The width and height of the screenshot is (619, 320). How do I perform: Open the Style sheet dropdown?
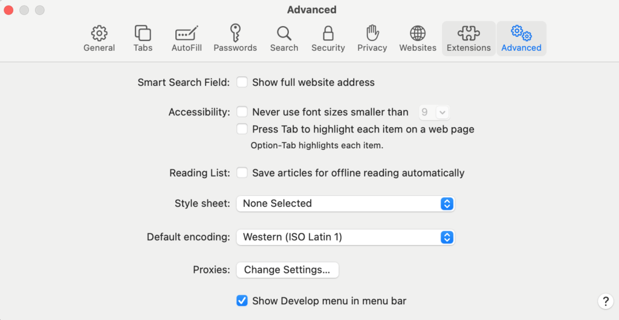(345, 203)
